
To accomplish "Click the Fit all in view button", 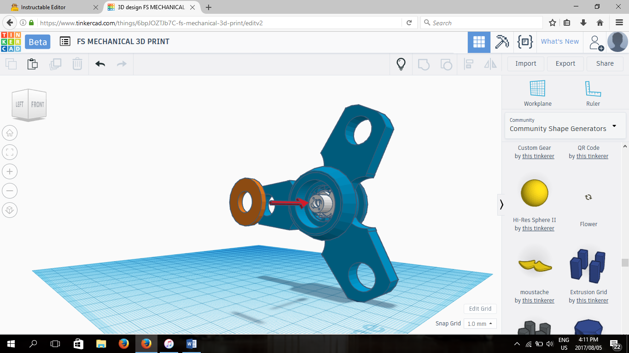I will pos(10,152).
